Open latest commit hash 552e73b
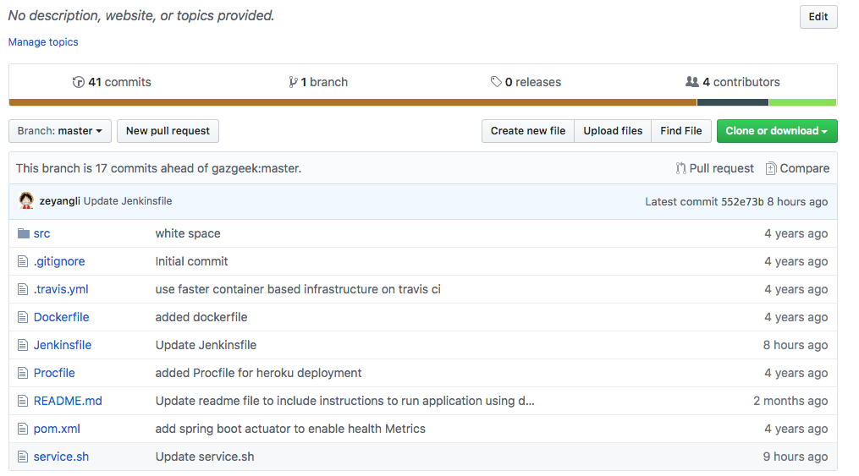The height and width of the screenshot is (476, 859). (x=743, y=202)
